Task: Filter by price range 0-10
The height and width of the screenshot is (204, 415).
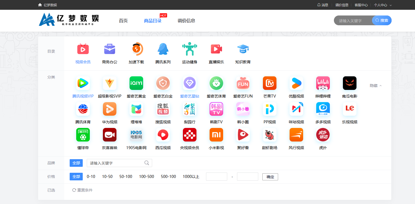Action: coord(91,177)
